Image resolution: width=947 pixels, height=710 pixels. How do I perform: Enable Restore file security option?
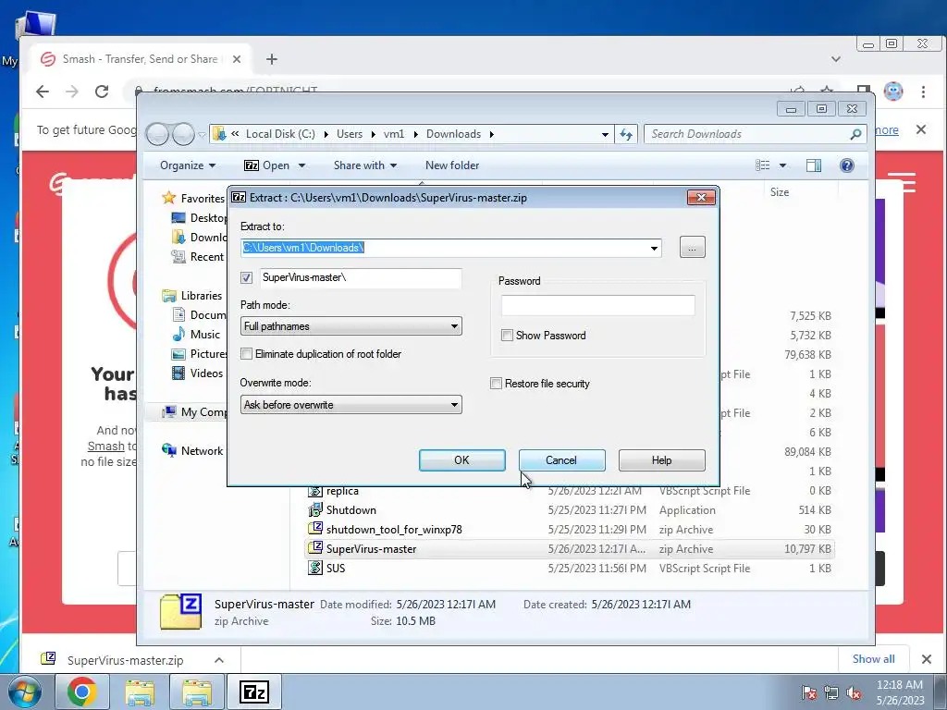click(x=496, y=384)
